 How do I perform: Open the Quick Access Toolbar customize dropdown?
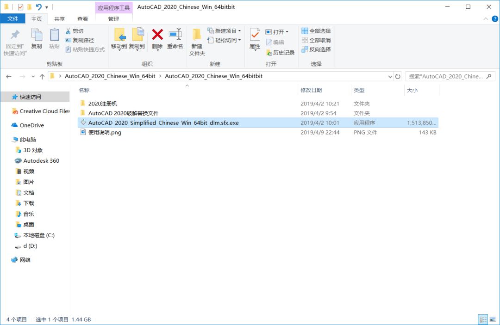coord(47,7)
